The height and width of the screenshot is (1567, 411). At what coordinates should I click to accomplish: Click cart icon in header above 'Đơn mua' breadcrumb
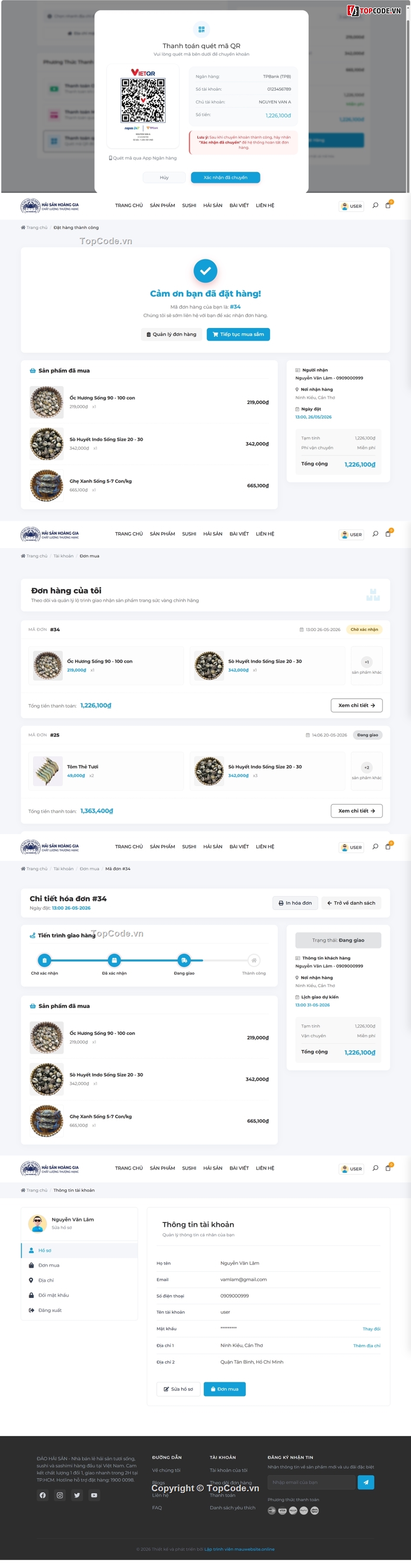388,534
